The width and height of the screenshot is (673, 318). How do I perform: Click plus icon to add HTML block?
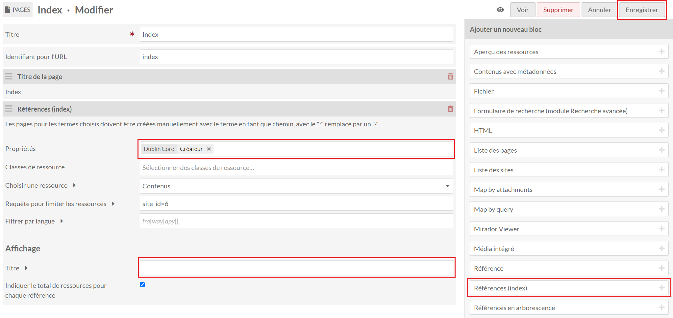click(661, 130)
